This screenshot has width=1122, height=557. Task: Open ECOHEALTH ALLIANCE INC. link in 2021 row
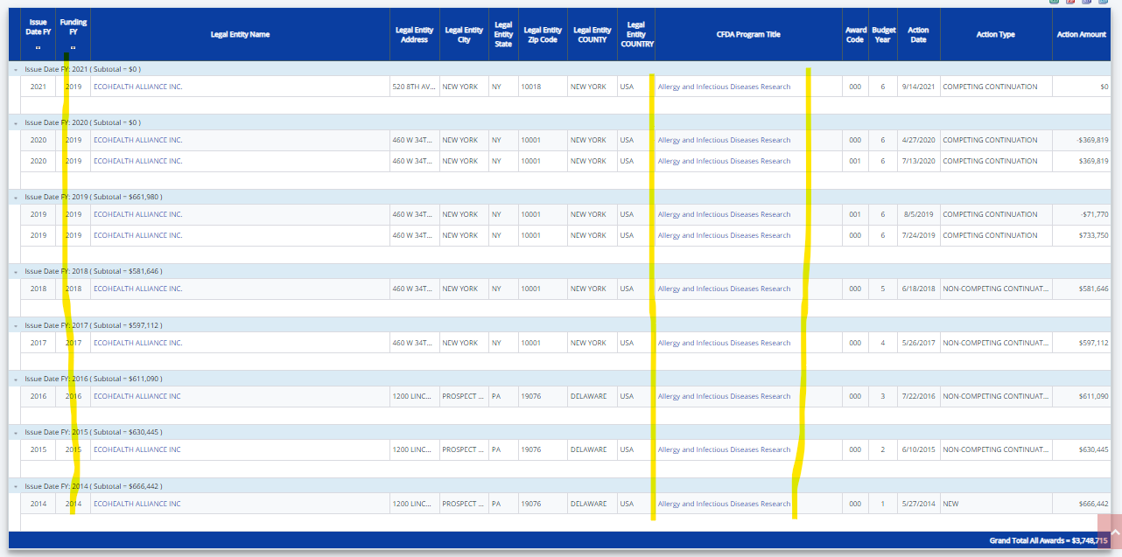(138, 87)
